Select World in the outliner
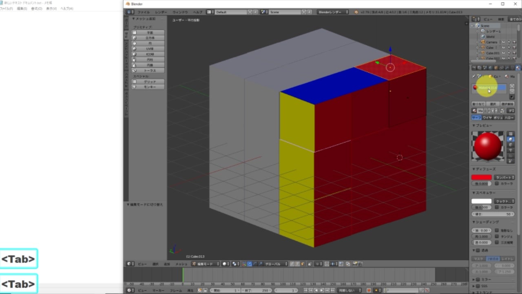522x294 pixels. [x=490, y=37]
